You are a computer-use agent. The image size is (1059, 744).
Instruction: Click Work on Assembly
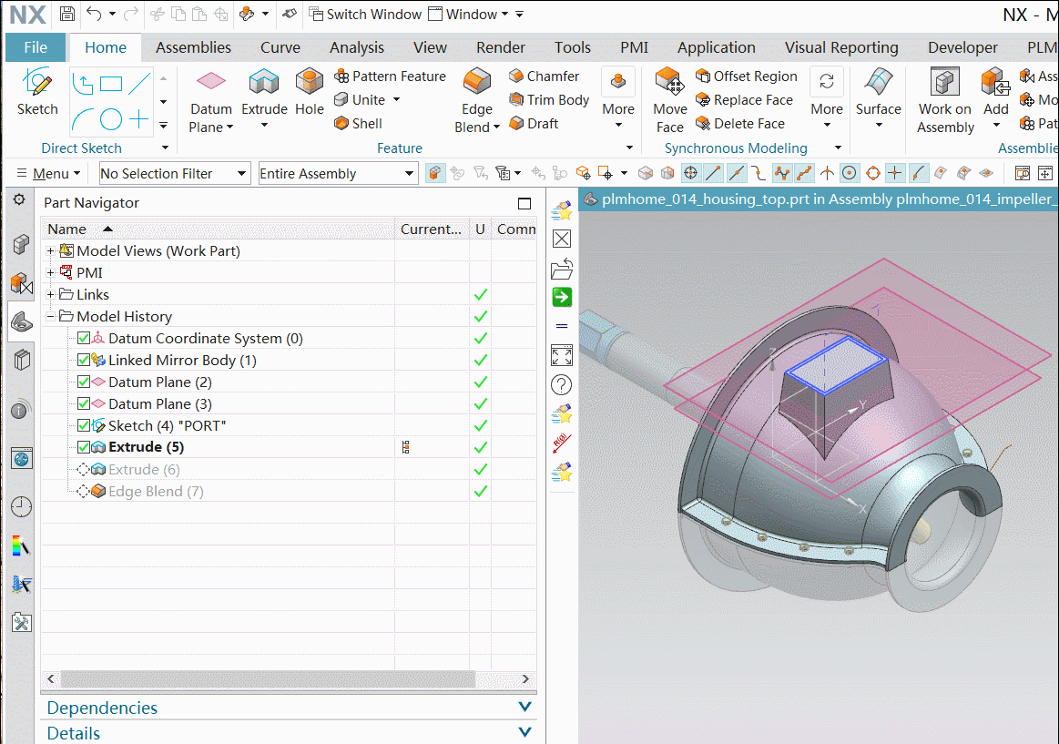[x=945, y=100]
